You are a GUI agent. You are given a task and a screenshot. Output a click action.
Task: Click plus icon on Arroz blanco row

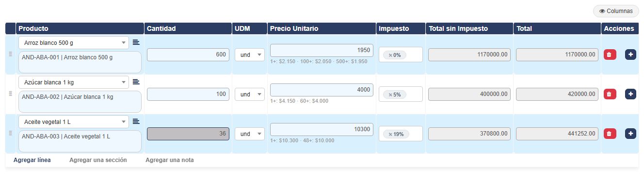tap(630, 54)
